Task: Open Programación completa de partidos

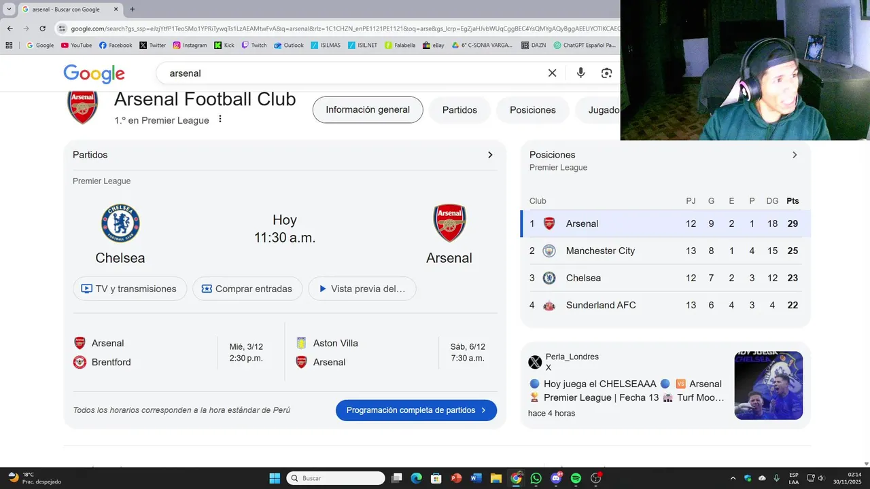Action: point(416,410)
